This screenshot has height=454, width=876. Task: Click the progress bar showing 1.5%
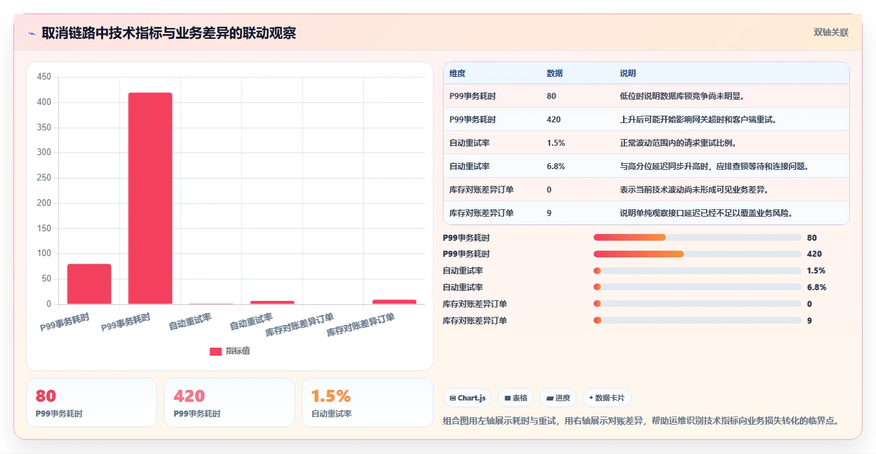697,271
